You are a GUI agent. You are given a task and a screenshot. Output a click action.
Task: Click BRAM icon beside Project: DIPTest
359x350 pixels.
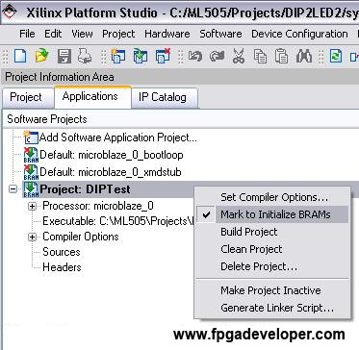[x=31, y=189]
